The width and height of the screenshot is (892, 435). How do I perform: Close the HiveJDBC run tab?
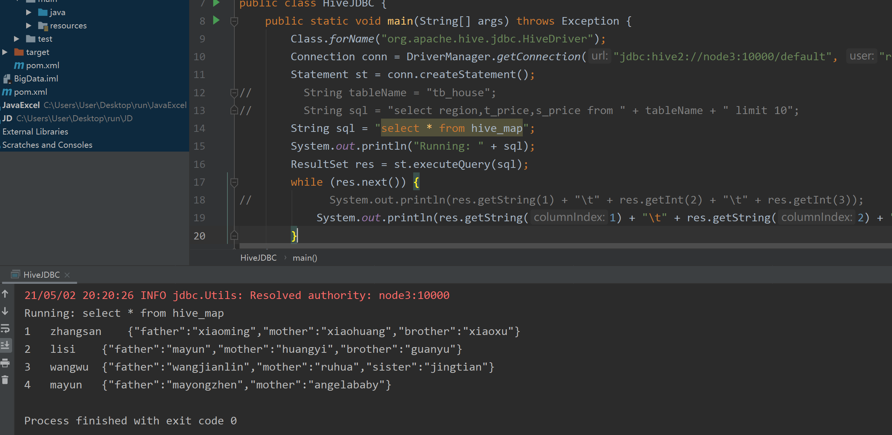click(67, 275)
